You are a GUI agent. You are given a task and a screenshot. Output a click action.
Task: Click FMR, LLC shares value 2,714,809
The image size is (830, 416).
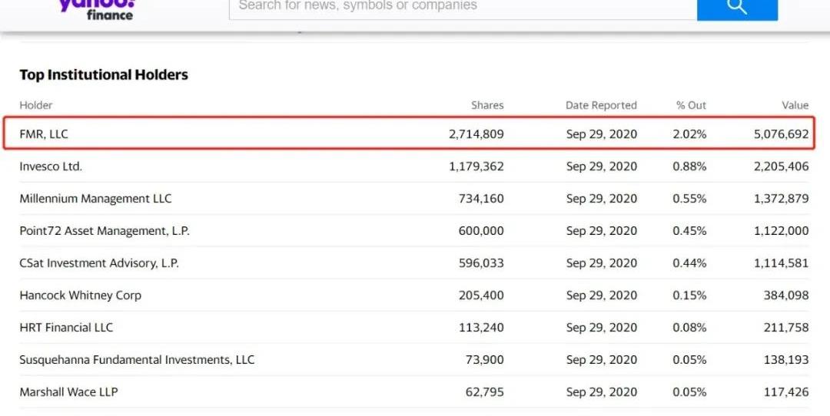476,134
